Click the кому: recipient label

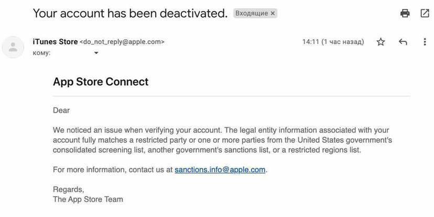41,53
